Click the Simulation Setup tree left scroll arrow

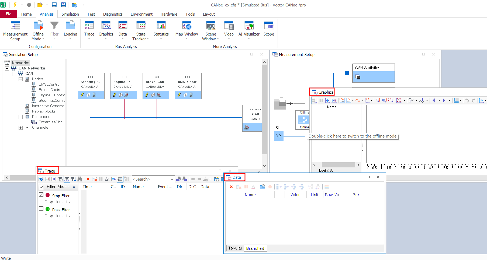coord(7,178)
